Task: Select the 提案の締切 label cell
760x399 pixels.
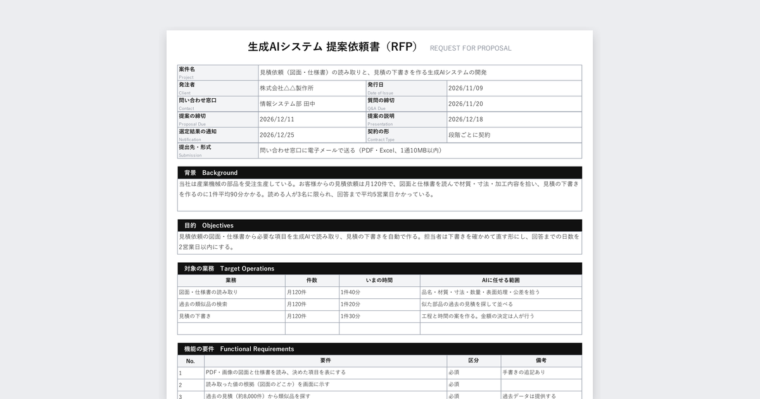Action: 218,119
